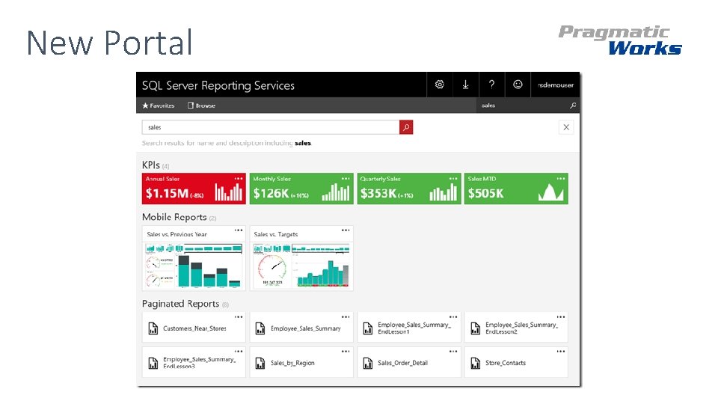Open ellipsis menu on Employee_Sales_Summary_EndLesson1
The height and width of the screenshot is (404, 718).
pyautogui.click(x=453, y=317)
